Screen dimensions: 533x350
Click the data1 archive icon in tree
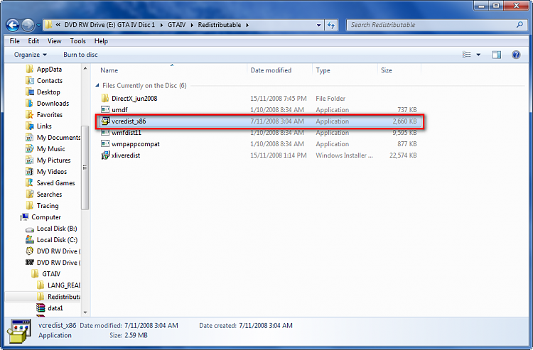[x=41, y=308]
